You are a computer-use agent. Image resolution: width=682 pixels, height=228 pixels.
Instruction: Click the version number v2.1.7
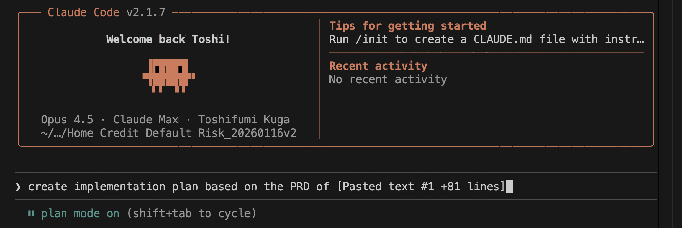pos(146,12)
